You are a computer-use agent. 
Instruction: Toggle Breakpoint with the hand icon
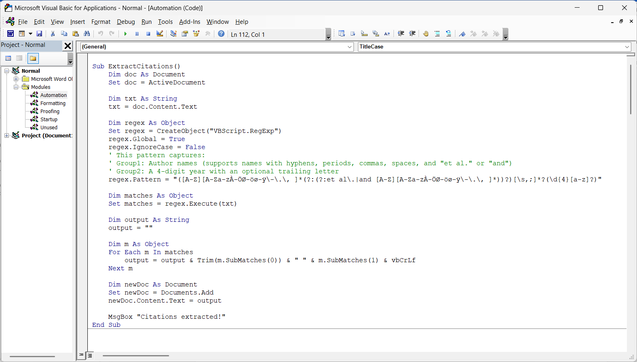tap(426, 34)
